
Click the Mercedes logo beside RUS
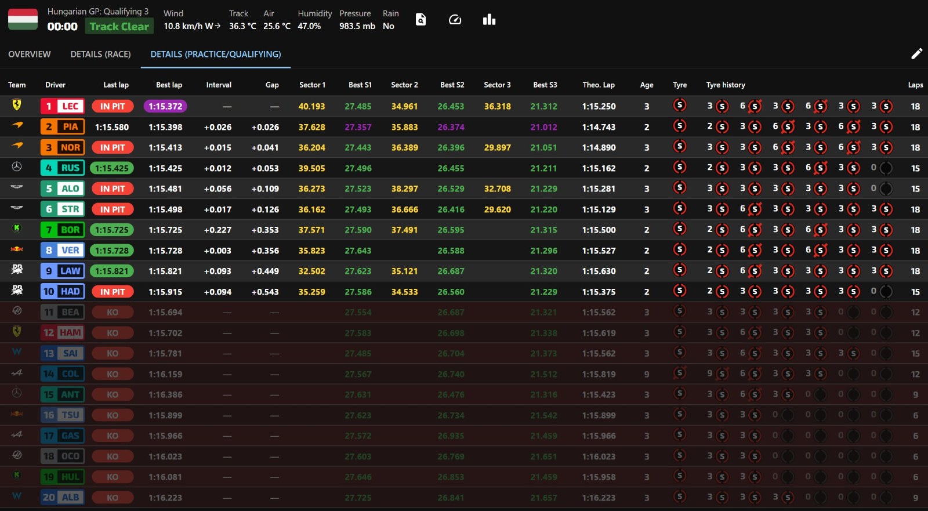[17, 167]
